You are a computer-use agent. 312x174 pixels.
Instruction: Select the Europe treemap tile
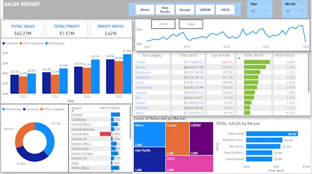(178, 139)
